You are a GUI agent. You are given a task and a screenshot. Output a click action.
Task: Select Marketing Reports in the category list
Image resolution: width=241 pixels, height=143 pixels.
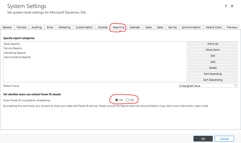click(15, 53)
